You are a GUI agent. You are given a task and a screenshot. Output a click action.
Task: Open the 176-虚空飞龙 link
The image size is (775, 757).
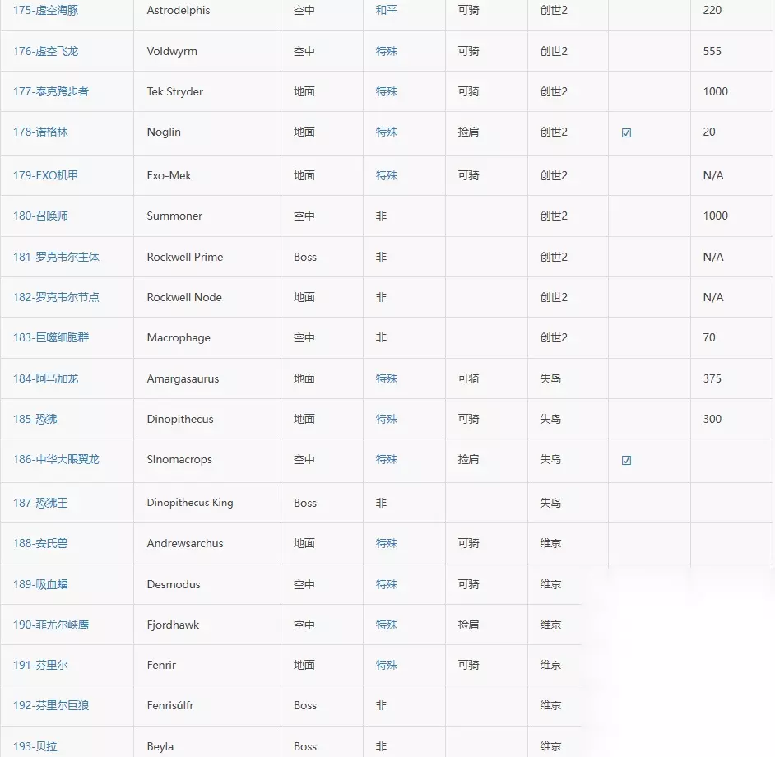[45, 51]
